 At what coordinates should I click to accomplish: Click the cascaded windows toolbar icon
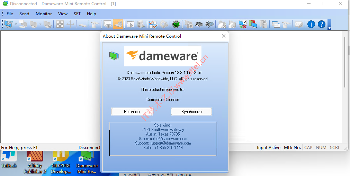[276, 24]
